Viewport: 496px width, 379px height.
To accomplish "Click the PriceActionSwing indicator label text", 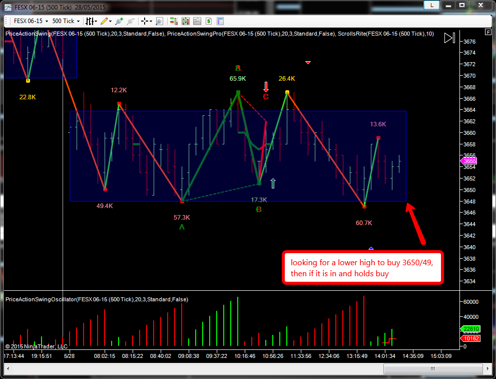I will click(x=85, y=34).
